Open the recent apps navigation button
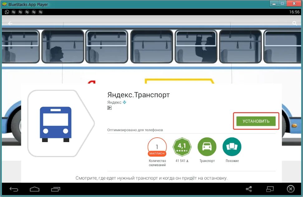303x197 pixels. coord(56,189)
